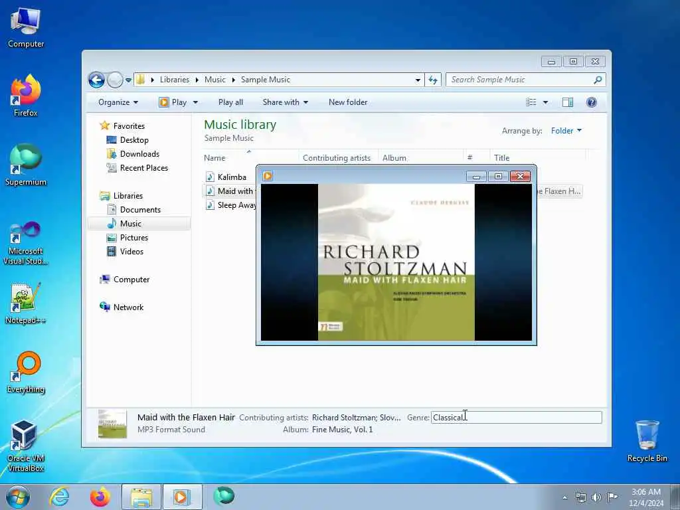This screenshot has height=510, width=680.
Task: Open the Arrange by Folder dropdown
Action: (566, 131)
